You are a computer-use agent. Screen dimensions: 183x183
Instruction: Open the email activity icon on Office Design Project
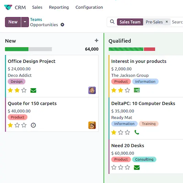(33, 90)
